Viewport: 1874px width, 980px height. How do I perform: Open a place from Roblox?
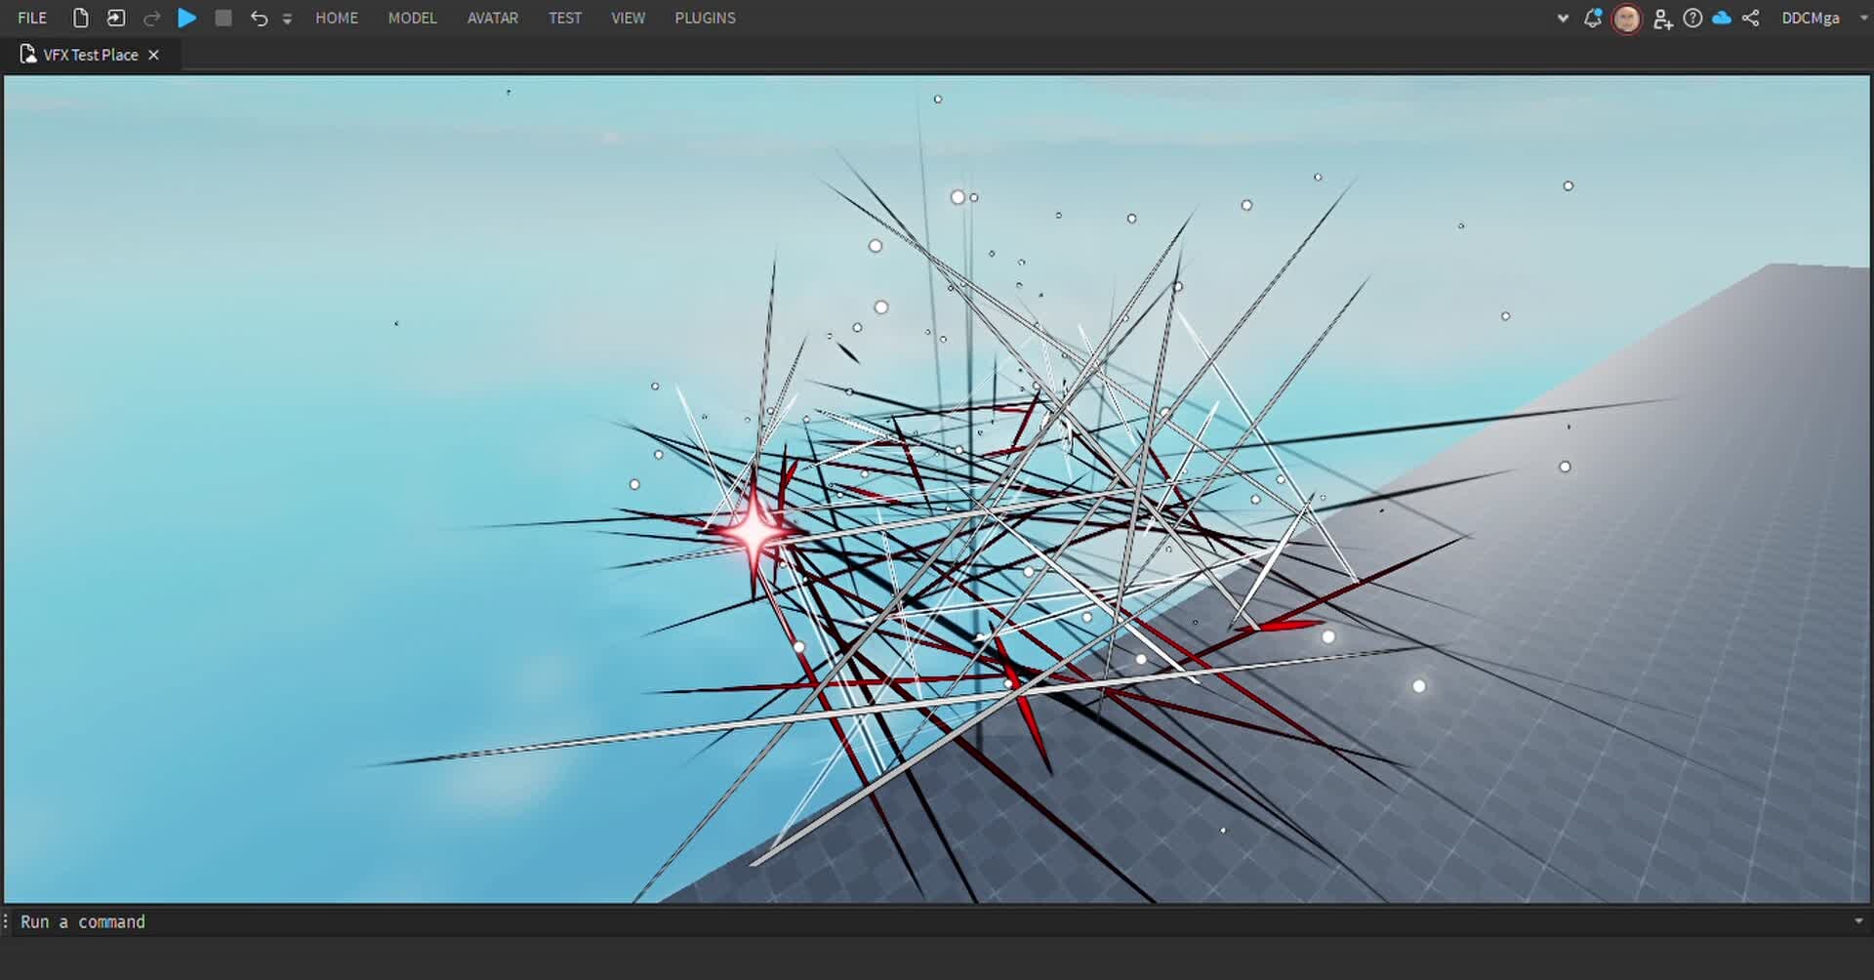(115, 18)
